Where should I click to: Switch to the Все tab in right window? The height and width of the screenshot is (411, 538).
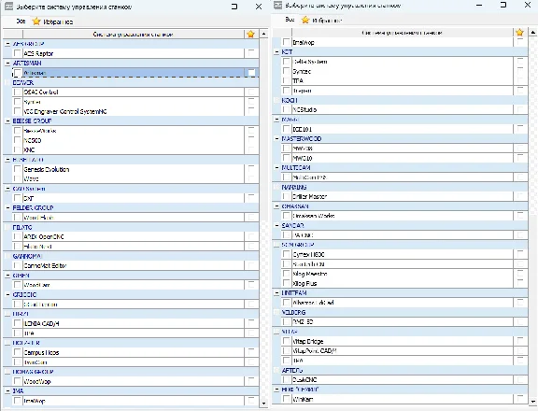click(x=290, y=20)
